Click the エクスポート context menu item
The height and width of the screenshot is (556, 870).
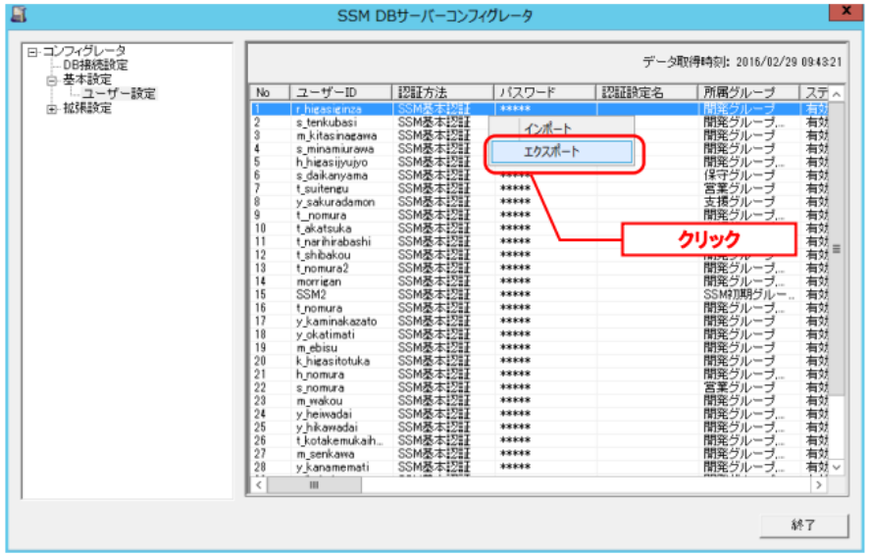[x=561, y=152]
